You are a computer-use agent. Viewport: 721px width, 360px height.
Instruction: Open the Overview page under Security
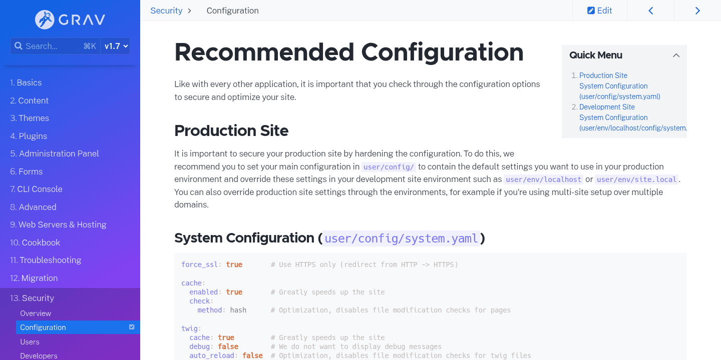point(35,313)
